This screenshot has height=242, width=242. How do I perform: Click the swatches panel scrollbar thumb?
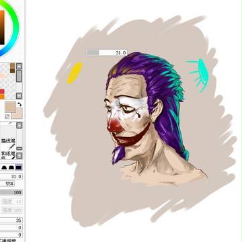pyautogui.click(x=19, y=76)
